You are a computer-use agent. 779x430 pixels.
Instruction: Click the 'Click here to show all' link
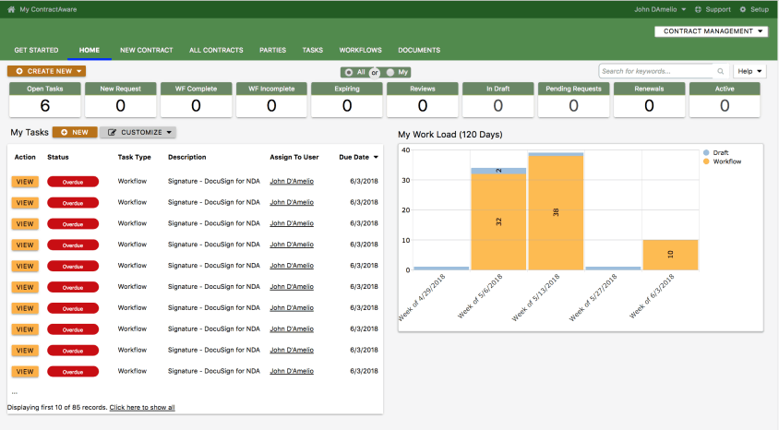click(x=142, y=408)
